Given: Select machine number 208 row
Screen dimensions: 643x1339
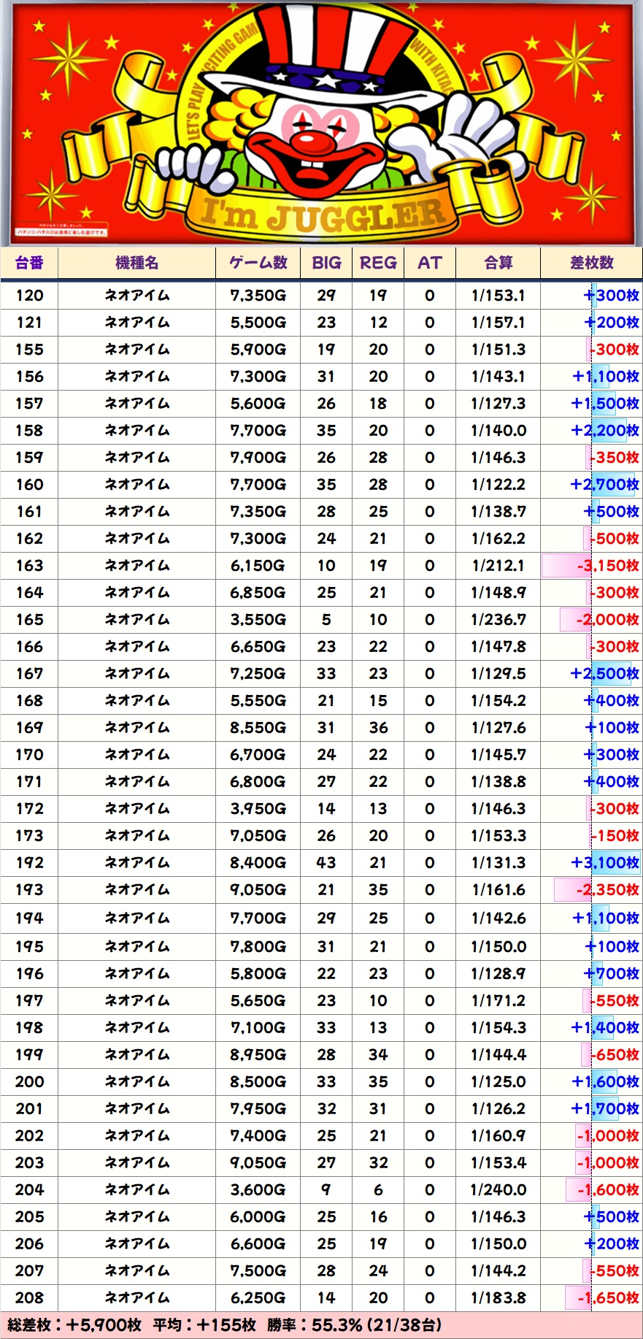Looking at the screenshot, I should pyautogui.click(x=29, y=1298).
